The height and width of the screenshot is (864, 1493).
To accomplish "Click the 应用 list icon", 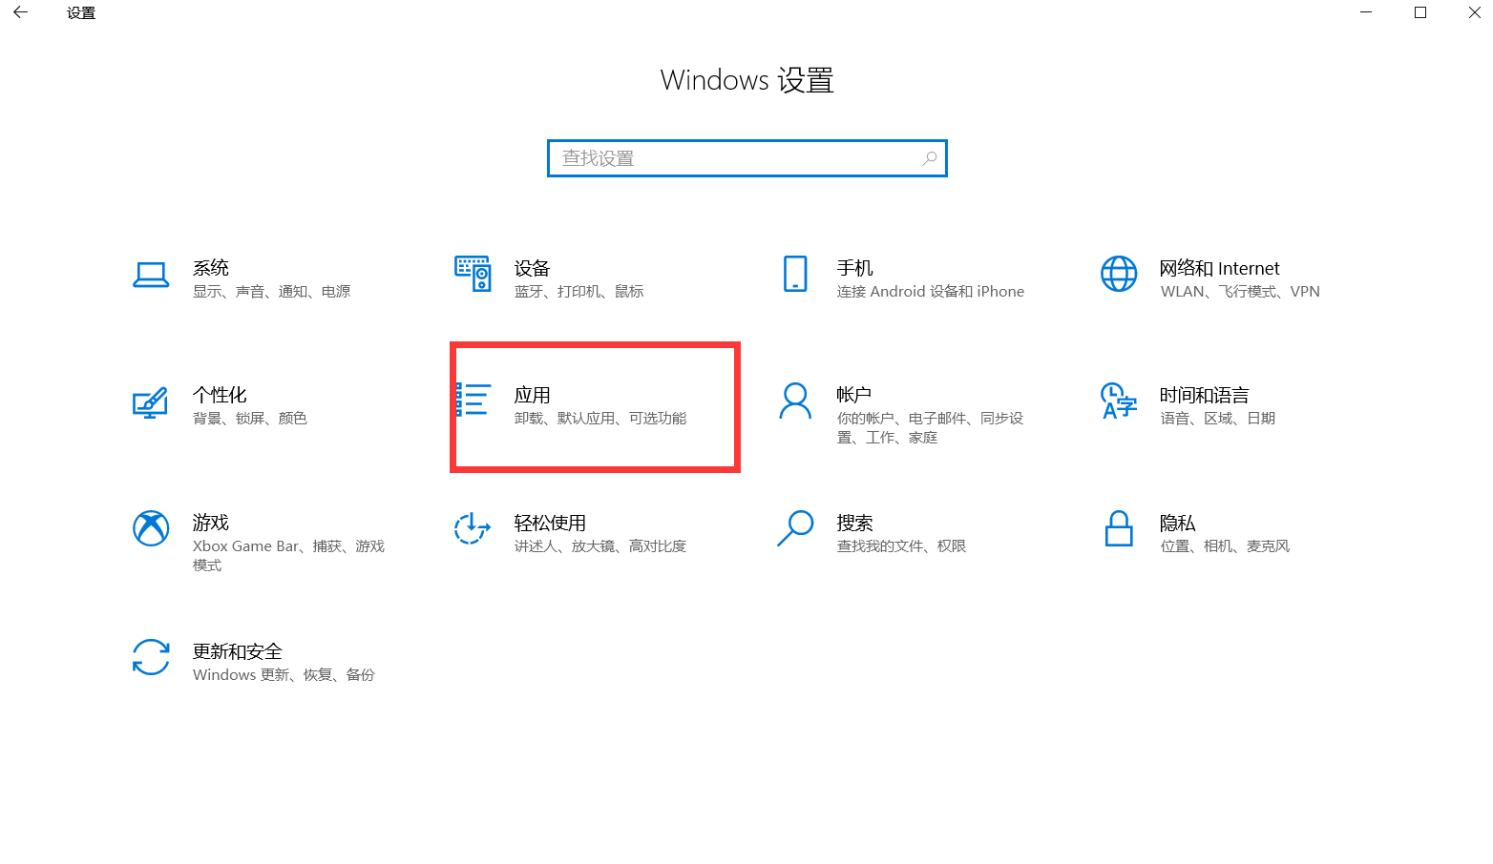I will [473, 401].
